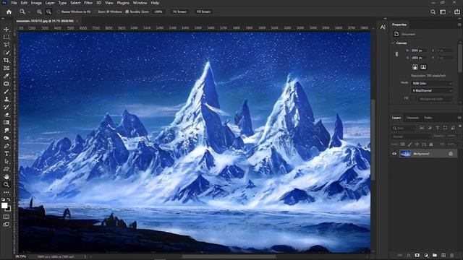Image resolution: width=463 pixels, height=260 pixels.
Task: Select the Zoom tool in toolbox
Action: tap(7, 185)
